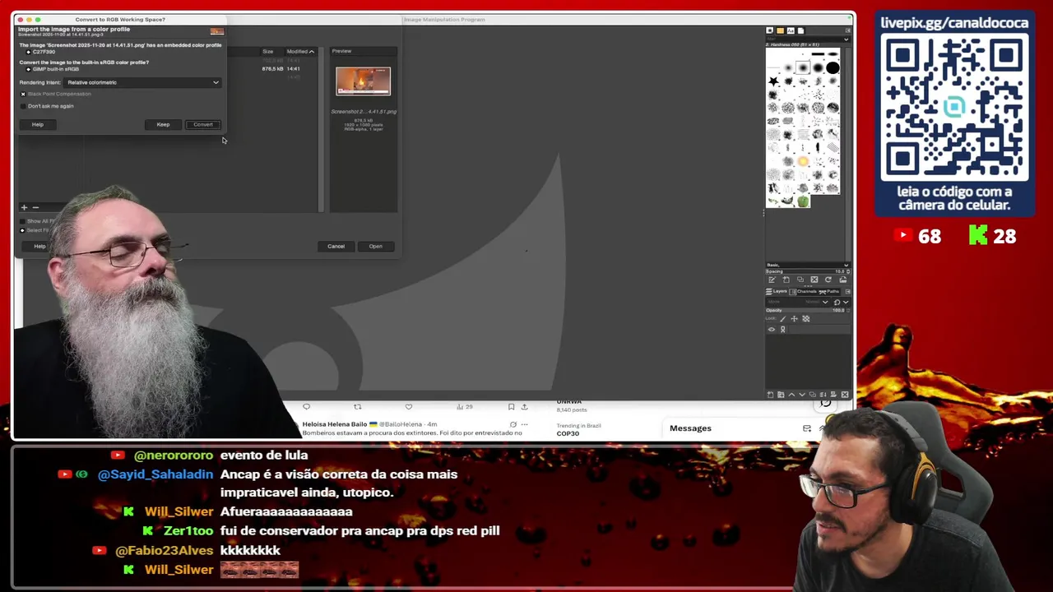1053x592 pixels.
Task: Open the layers dock configuration menu
Action: pyautogui.click(x=847, y=291)
